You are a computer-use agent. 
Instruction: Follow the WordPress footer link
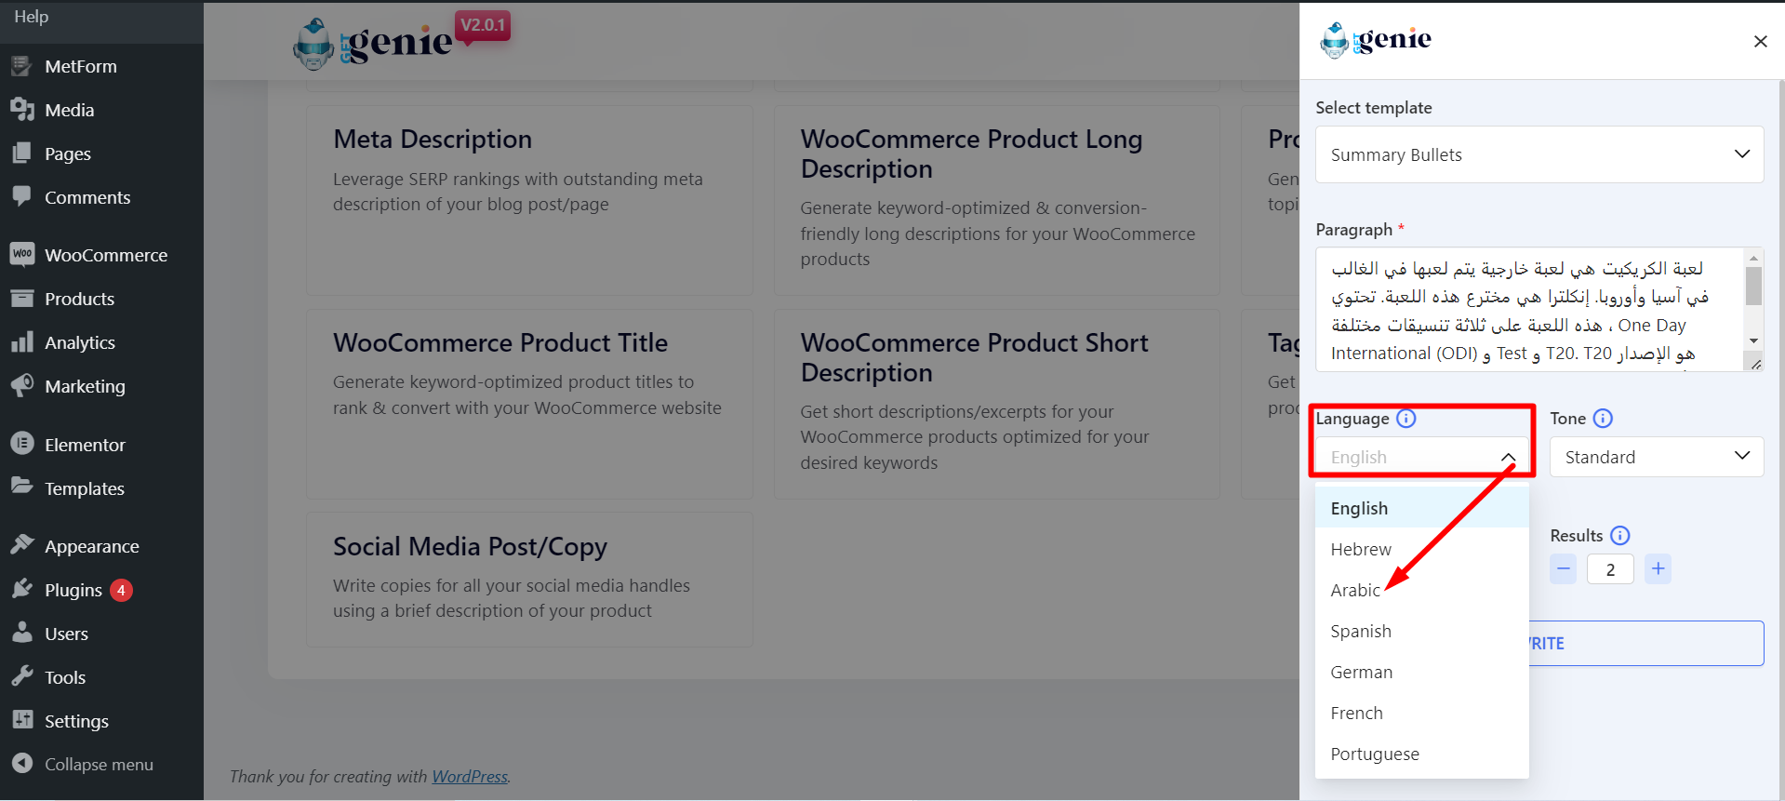[x=470, y=776]
